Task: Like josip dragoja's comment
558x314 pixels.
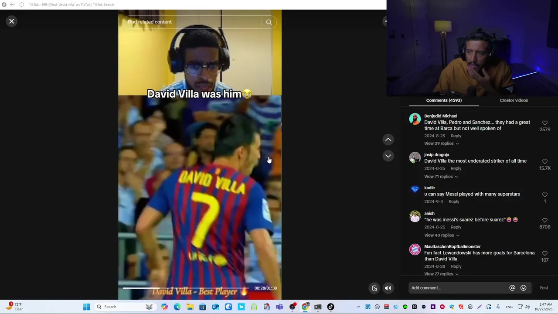Action: point(544,161)
